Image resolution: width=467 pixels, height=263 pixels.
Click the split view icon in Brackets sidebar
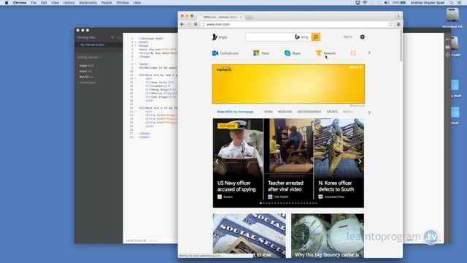click(118, 37)
